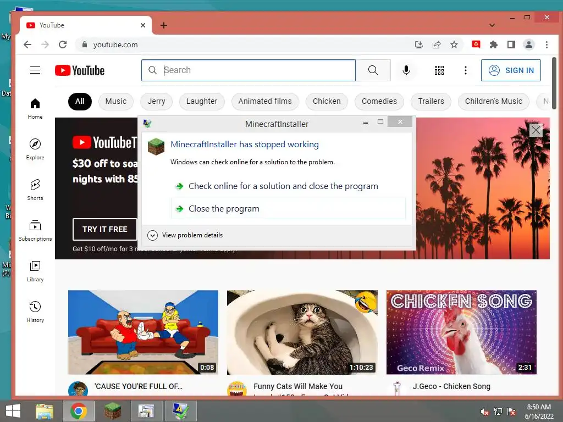Open the YouTube hamburger guide menu
Image resolution: width=563 pixels, height=422 pixels.
coord(35,70)
